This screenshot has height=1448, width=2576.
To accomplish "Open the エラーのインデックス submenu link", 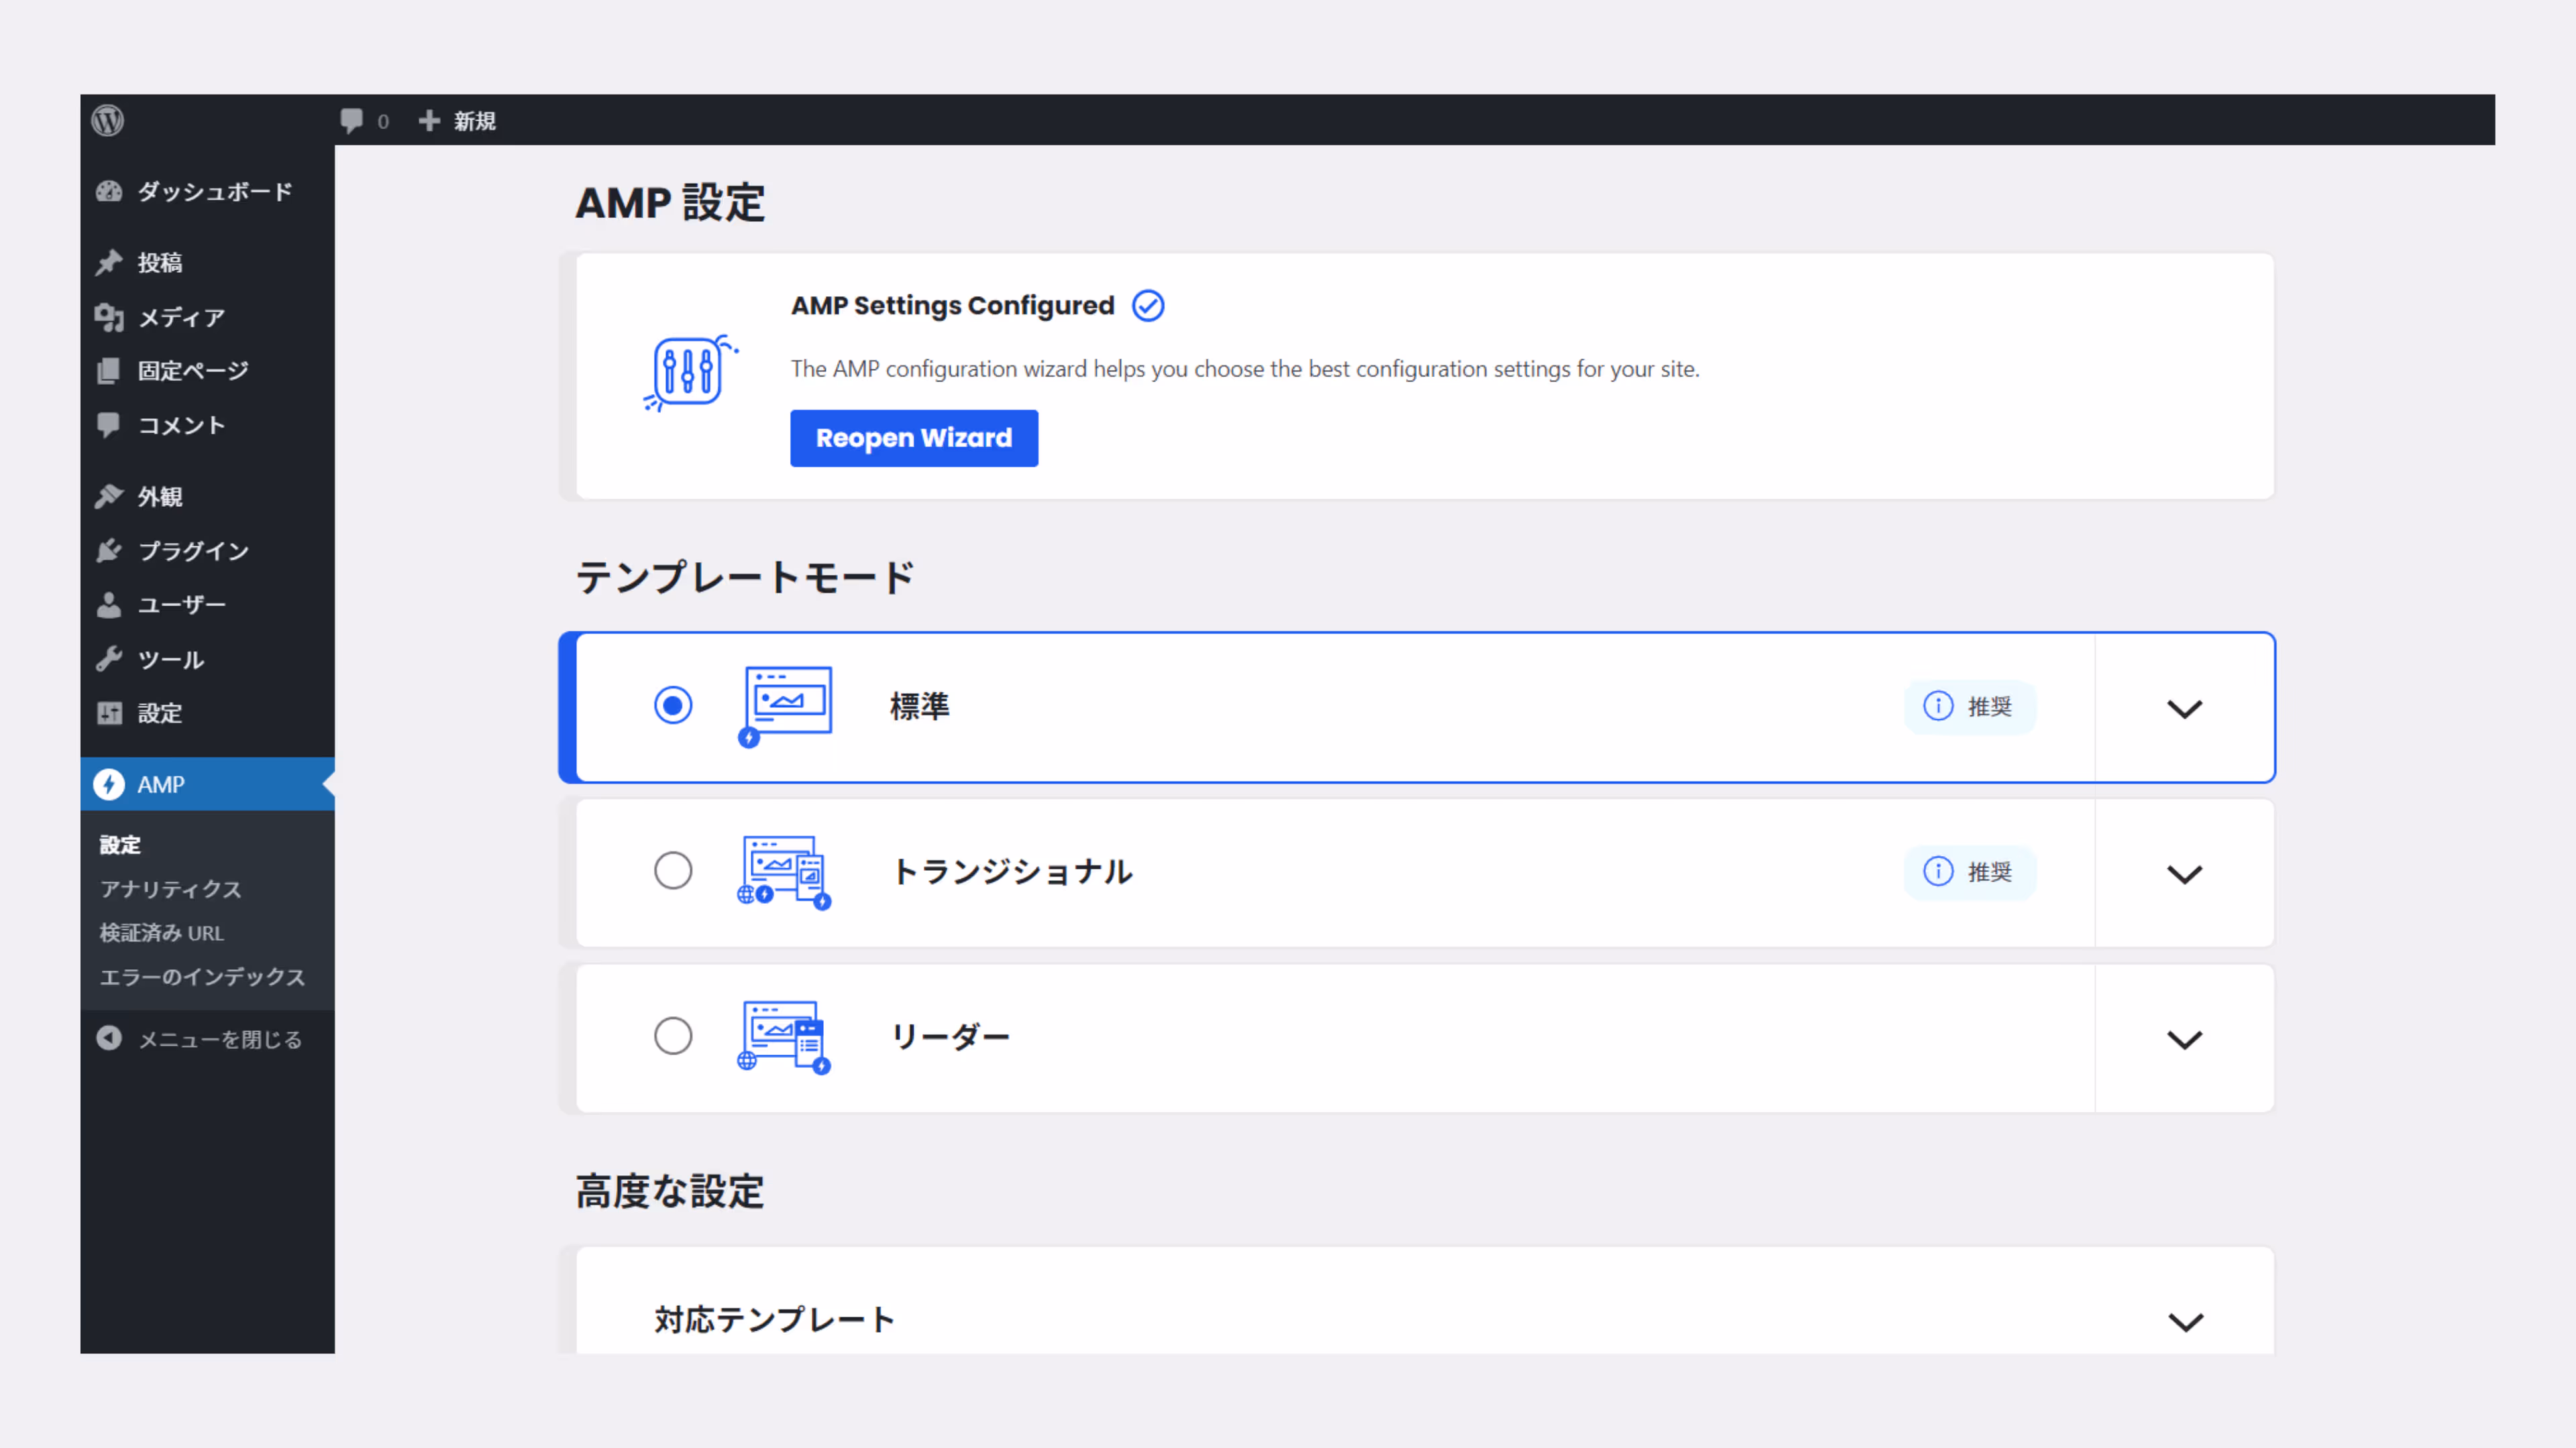I will 202,976.
